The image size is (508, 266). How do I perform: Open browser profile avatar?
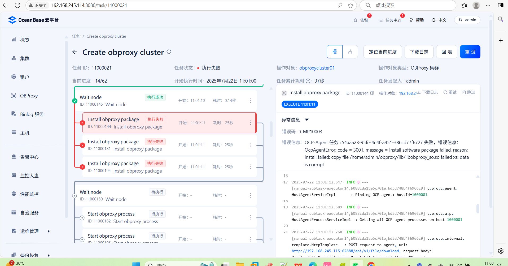pyautogui.click(x=476, y=5)
